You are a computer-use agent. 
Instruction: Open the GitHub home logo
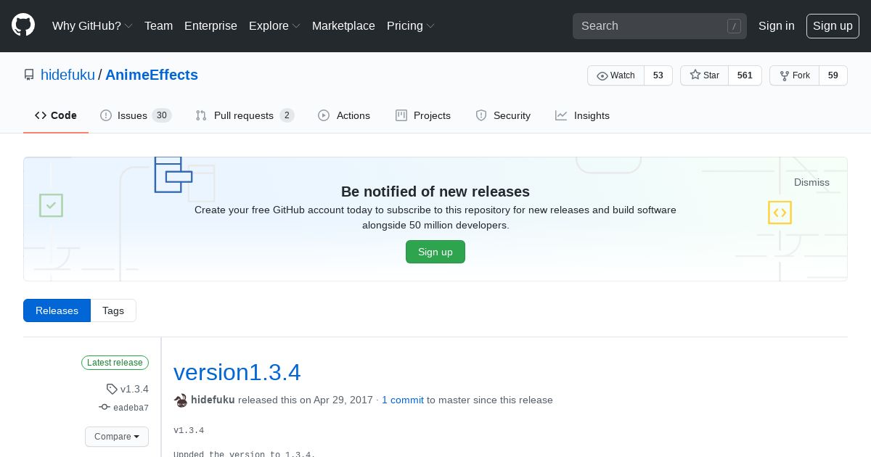23,25
